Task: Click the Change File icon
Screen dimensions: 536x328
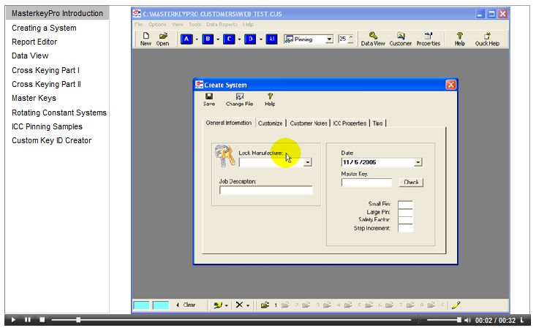Action: click(x=239, y=99)
